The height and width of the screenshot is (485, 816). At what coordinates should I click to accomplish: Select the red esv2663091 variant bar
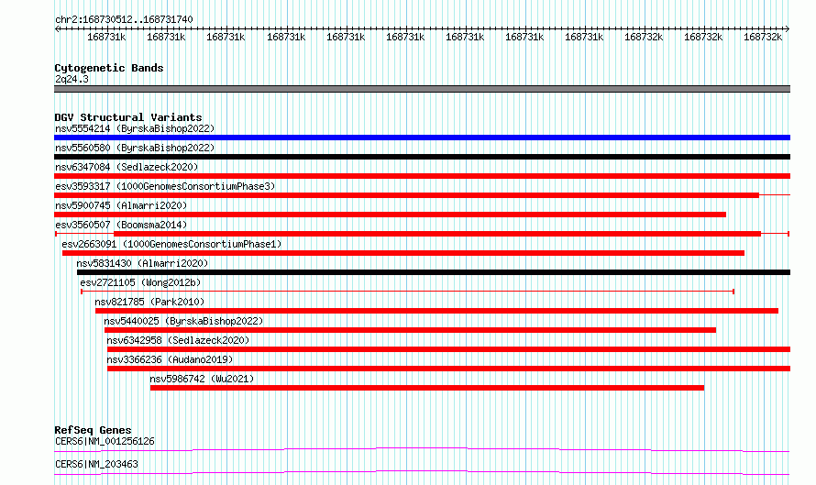coord(403,253)
